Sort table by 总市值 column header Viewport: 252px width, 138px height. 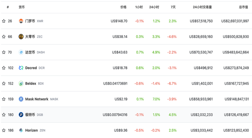coord(243,7)
